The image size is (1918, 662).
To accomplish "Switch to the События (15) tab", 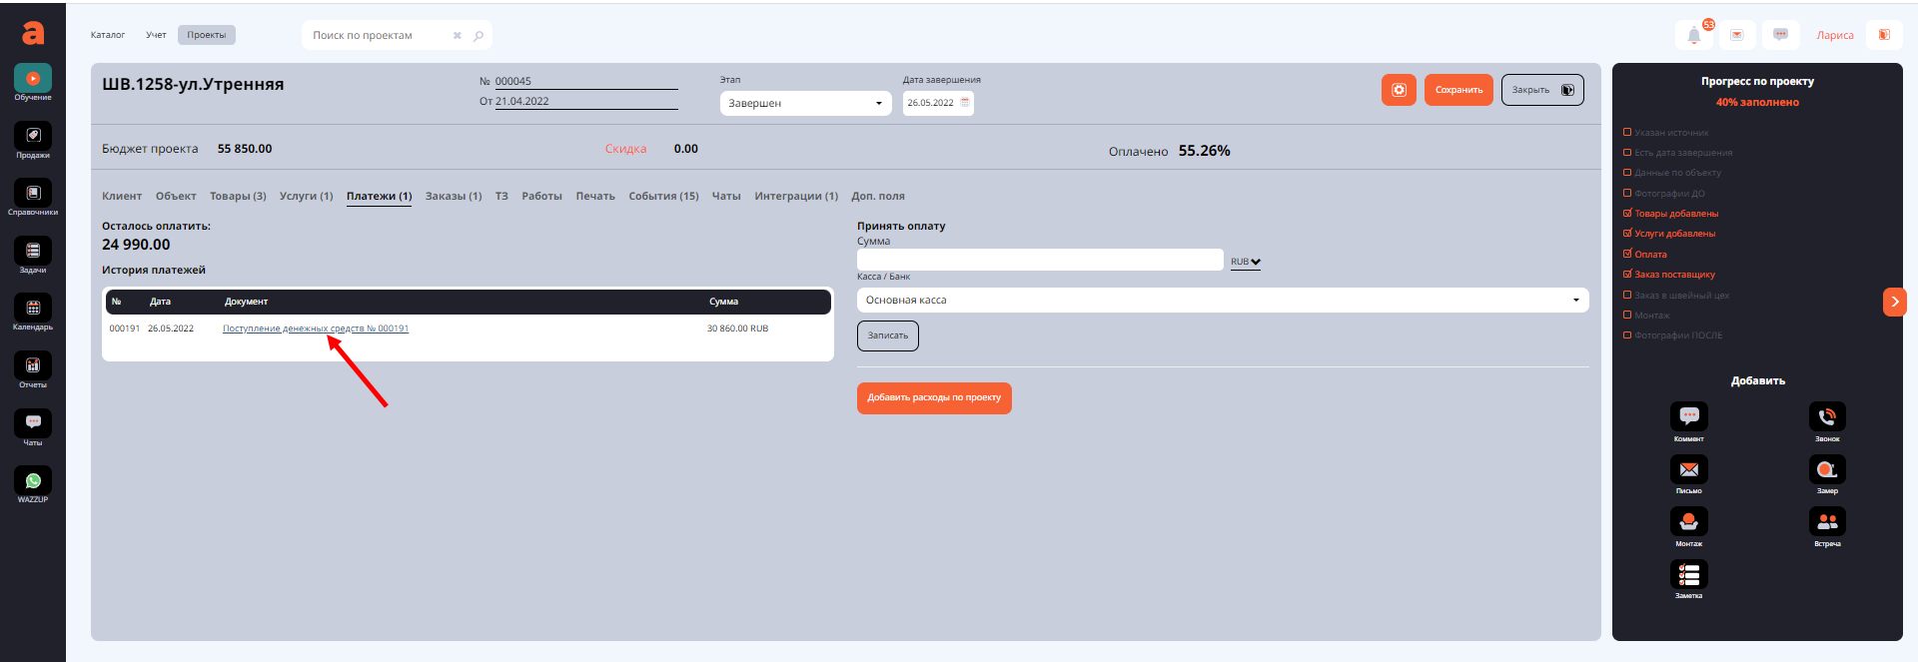I will 663,196.
